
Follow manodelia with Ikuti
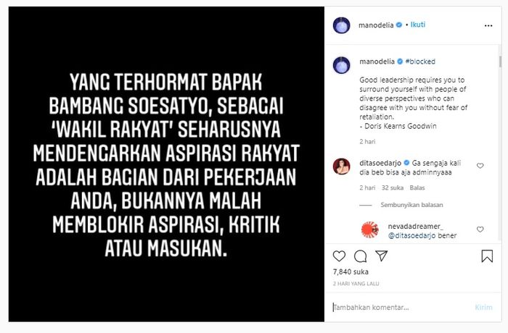pos(418,25)
